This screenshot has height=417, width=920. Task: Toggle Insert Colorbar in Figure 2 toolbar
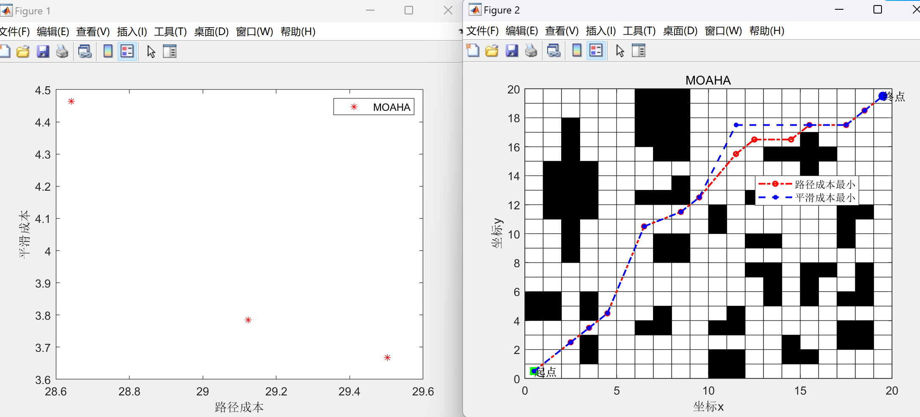pyautogui.click(x=576, y=51)
